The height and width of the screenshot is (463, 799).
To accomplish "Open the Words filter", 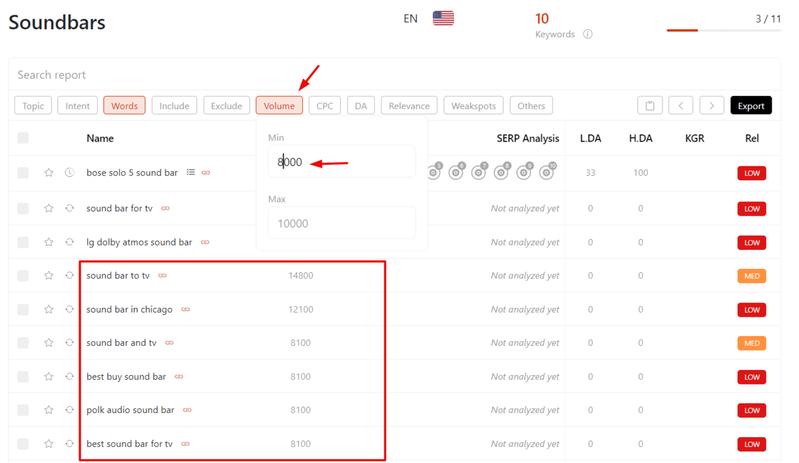I will click(x=125, y=106).
